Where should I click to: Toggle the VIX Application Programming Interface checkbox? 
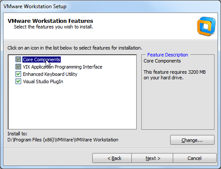(x=18, y=67)
